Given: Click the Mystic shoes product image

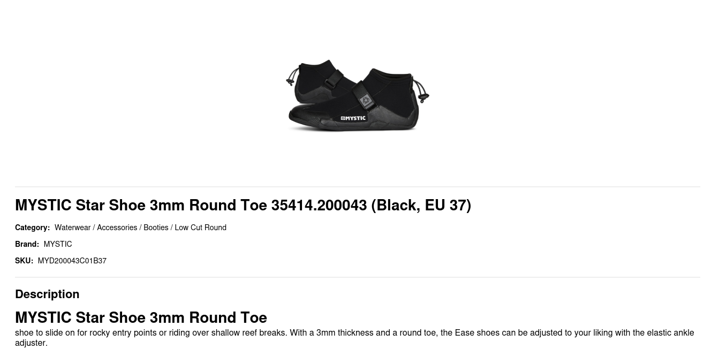Looking at the screenshot, I should click(357, 94).
